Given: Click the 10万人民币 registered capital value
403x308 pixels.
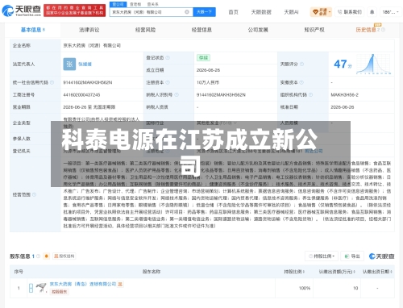Looking at the screenshot, I should pos(208,82).
